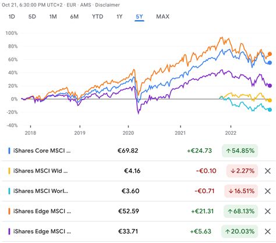Open iShares MSCI Worl... fund row
Screen dimensions: 276x243
(x=139, y=191)
